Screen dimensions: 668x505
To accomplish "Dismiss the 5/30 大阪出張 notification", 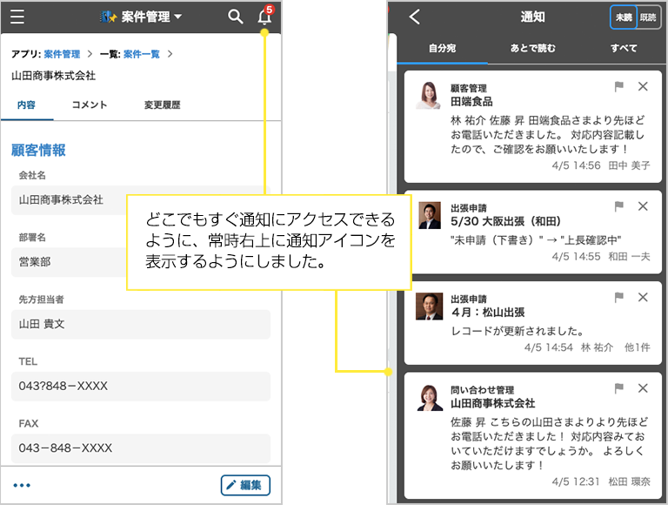I will tap(643, 206).
